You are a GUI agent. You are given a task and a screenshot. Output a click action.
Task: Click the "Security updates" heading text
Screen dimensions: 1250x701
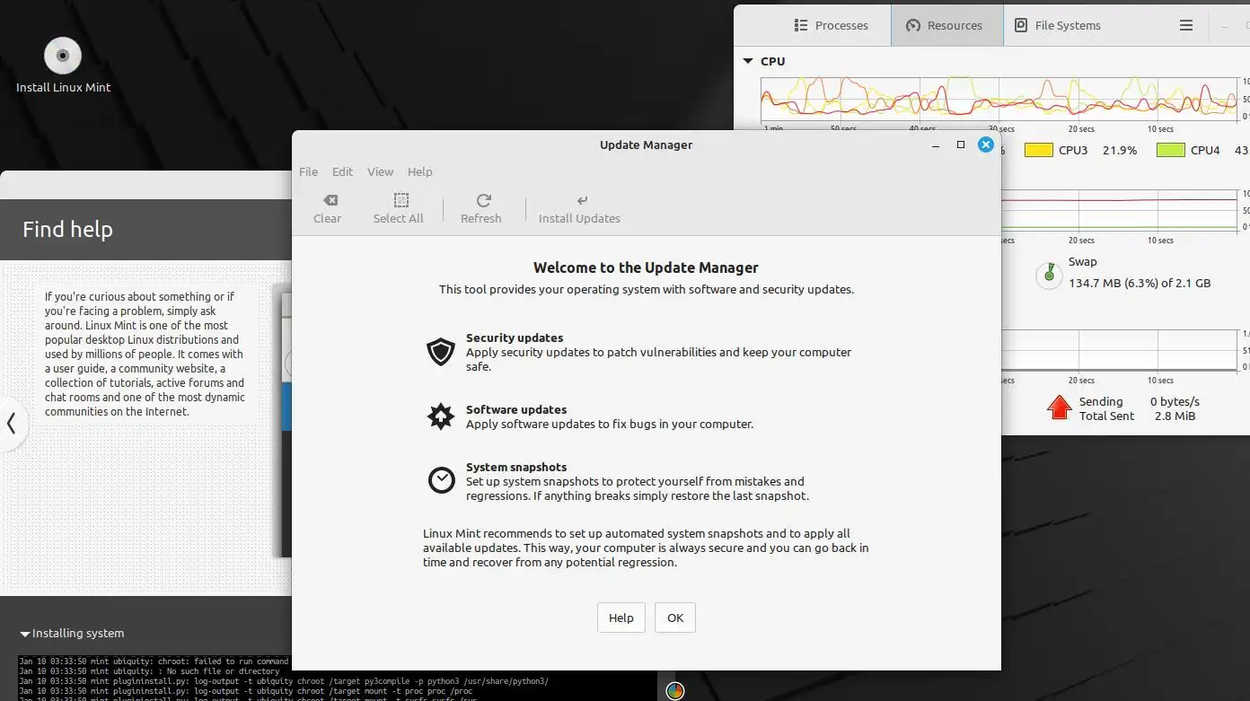tap(515, 337)
